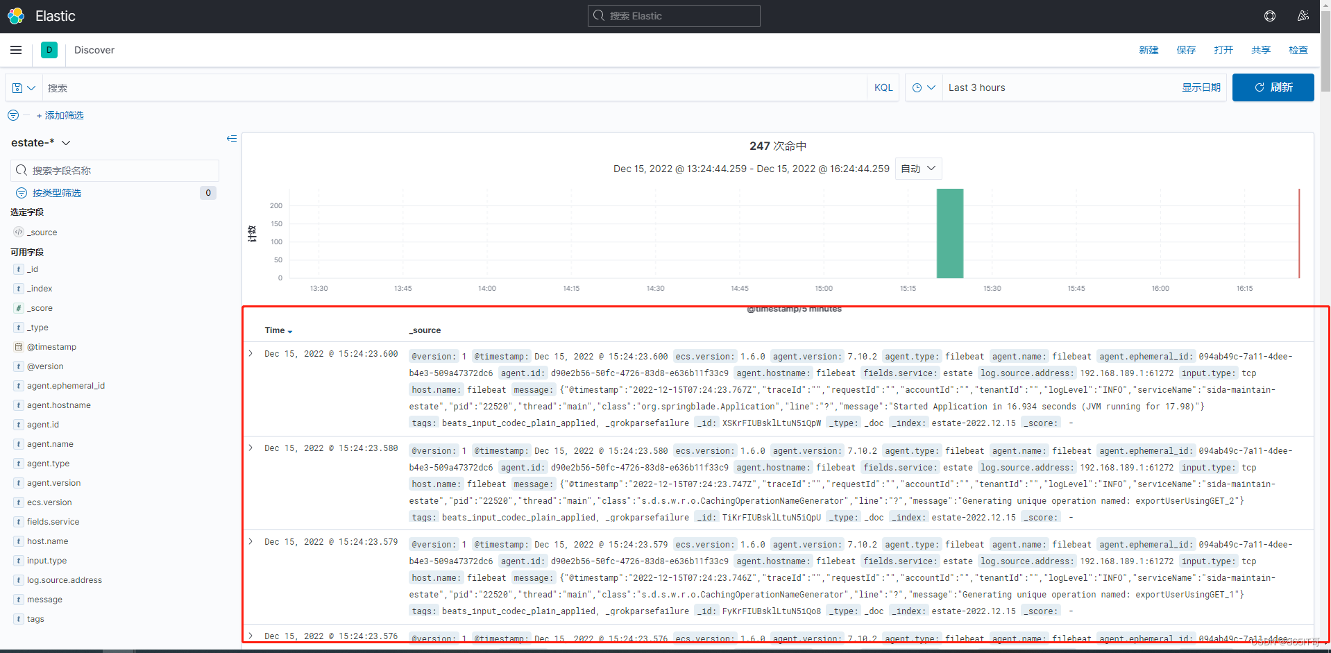The width and height of the screenshot is (1331, 653).
Task: Click the 显示日期 link
Action: 1201,87
